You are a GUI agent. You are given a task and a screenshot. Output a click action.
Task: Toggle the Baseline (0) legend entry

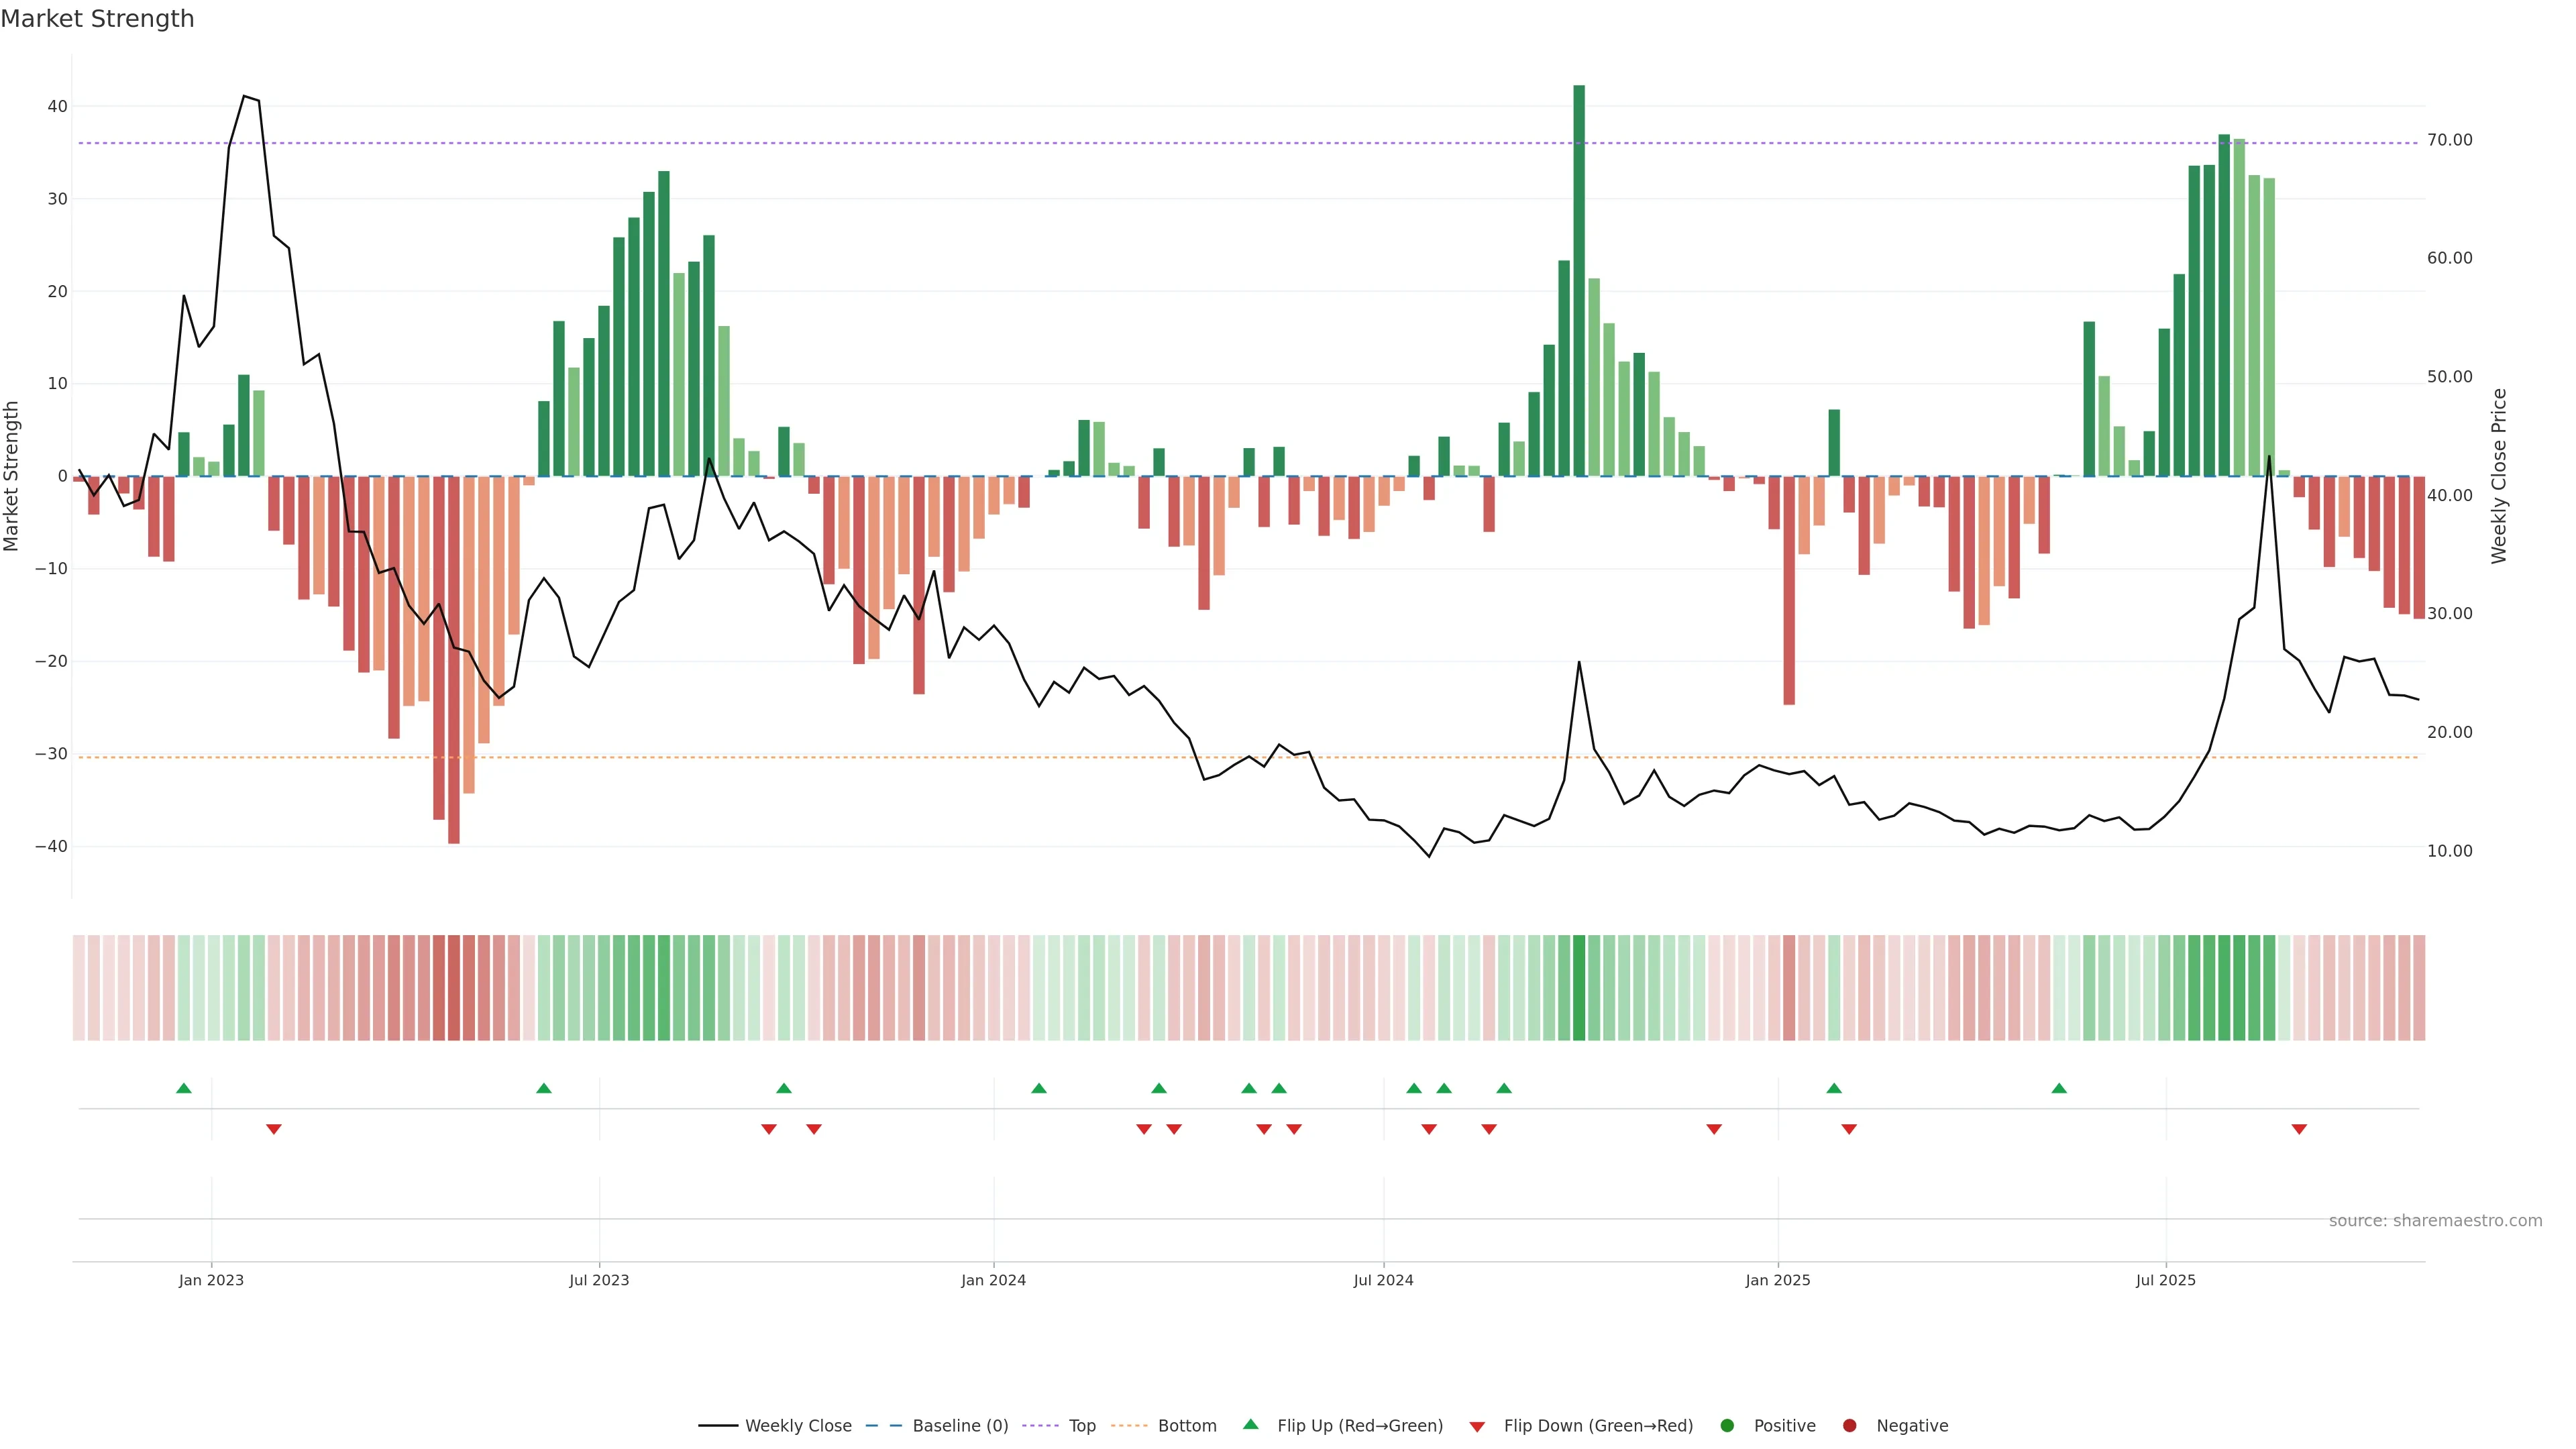coord(959,1426)
